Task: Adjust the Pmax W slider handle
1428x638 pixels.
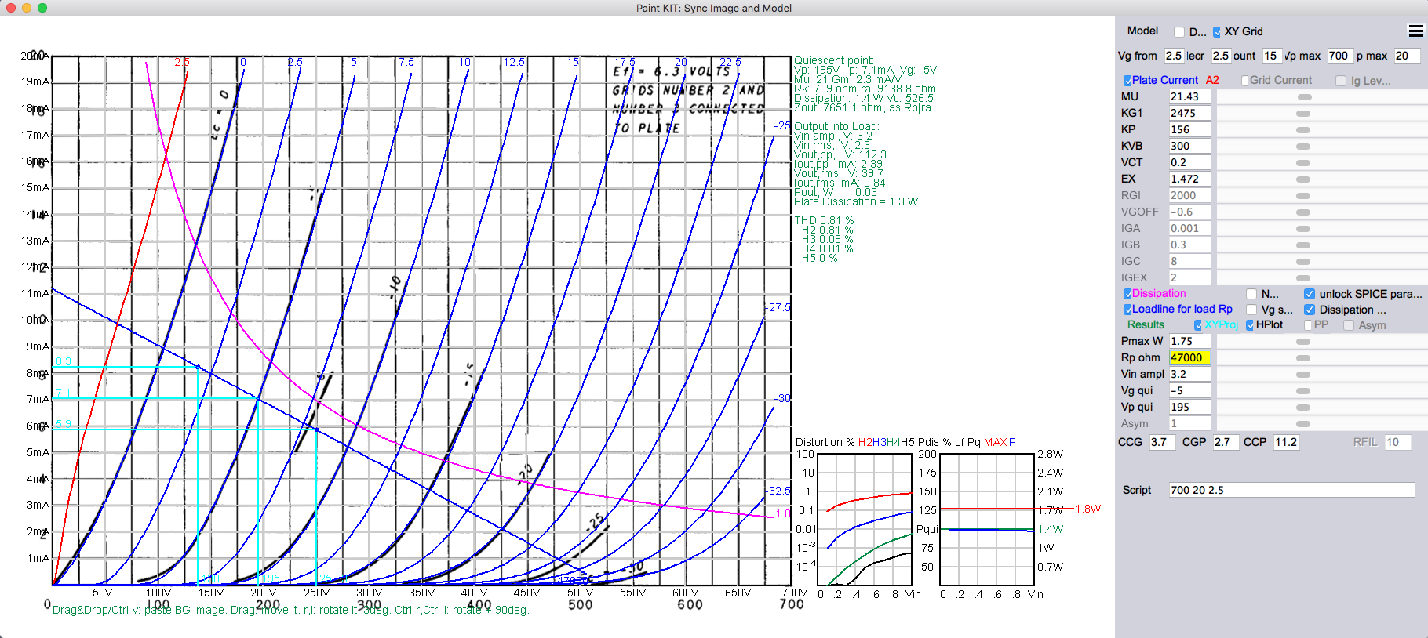Action: [1304, 342]
